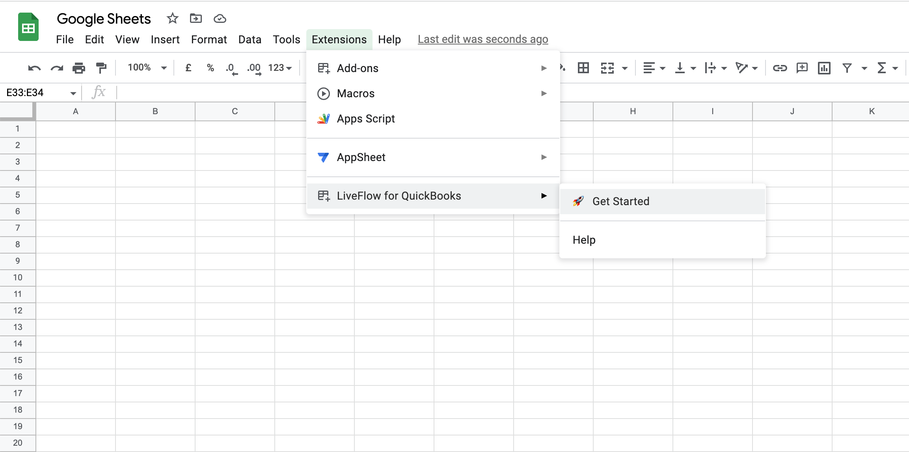The height and width of the screenshot is (452, 909).
Task: Select column K header
Action: 872,111
